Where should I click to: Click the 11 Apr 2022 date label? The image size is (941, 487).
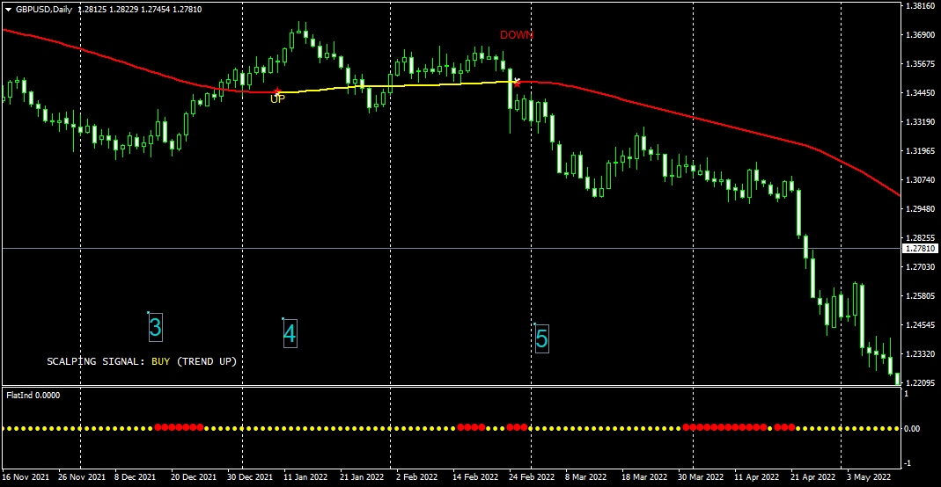click(x=756, y=477)
